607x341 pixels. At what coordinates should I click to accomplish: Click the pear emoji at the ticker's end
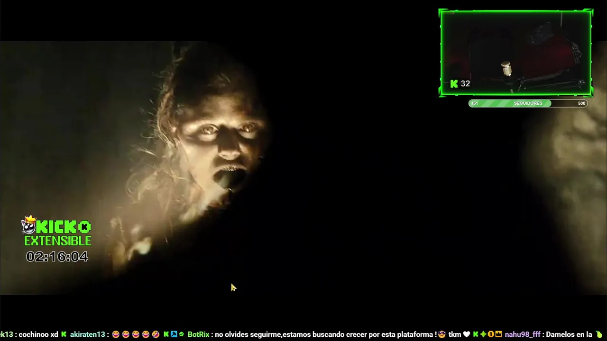pyautogui.click(x=598, y=334)
